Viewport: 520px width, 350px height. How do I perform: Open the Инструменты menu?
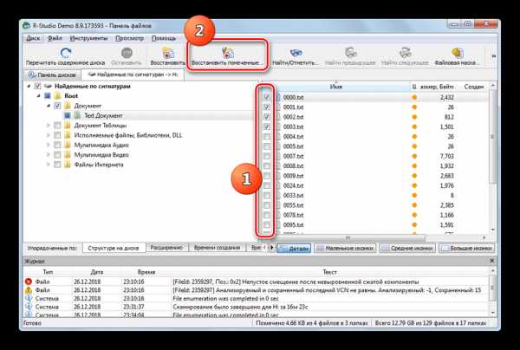click(x=88, y=38)
